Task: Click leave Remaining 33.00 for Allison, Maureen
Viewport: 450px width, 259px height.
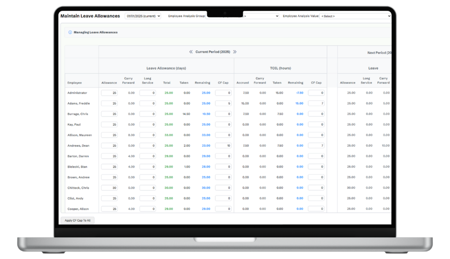Action: coord(206,135)
